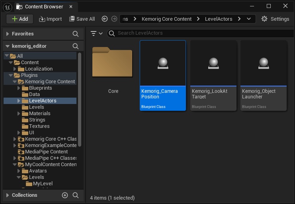The width and height of the screenshot is (295, 204).
Task: Click the Search LevelActors input field
Action: pos(199,33)
